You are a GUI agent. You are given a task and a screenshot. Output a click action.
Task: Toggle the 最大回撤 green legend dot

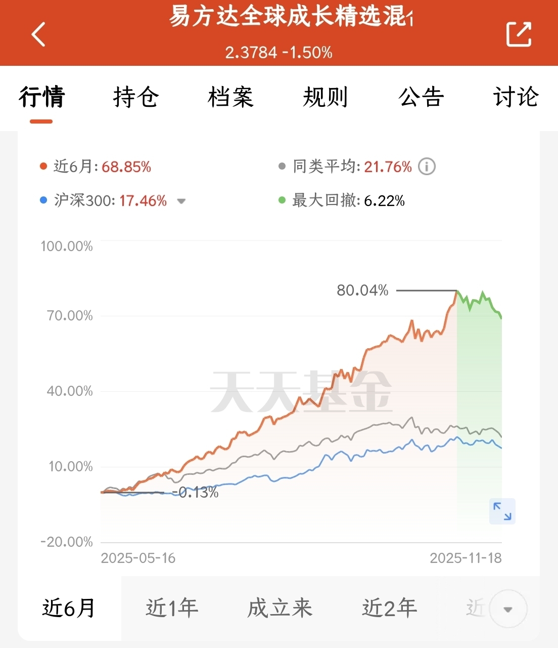[x=282, y=200]
